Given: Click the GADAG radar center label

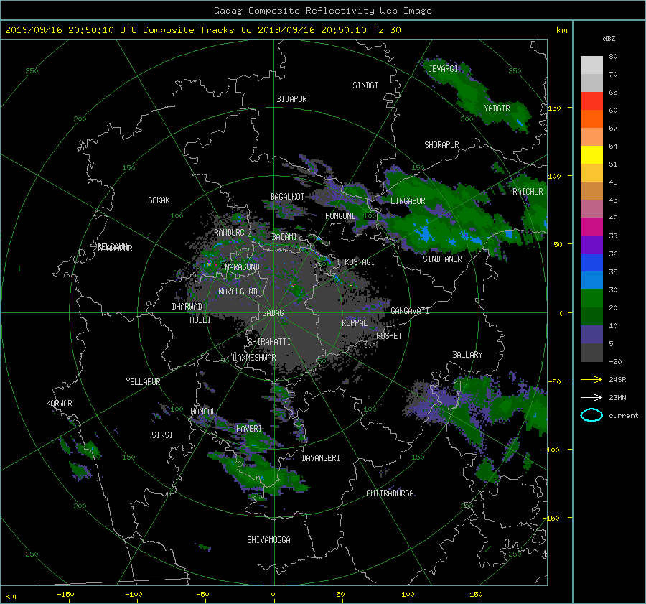Looking at the screenshot, I should (x=273, y=313).
